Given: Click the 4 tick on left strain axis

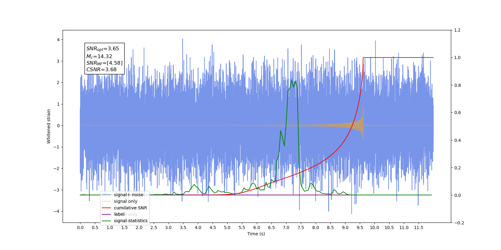Looking at the screenshot, I should click(x=58, y=40).
